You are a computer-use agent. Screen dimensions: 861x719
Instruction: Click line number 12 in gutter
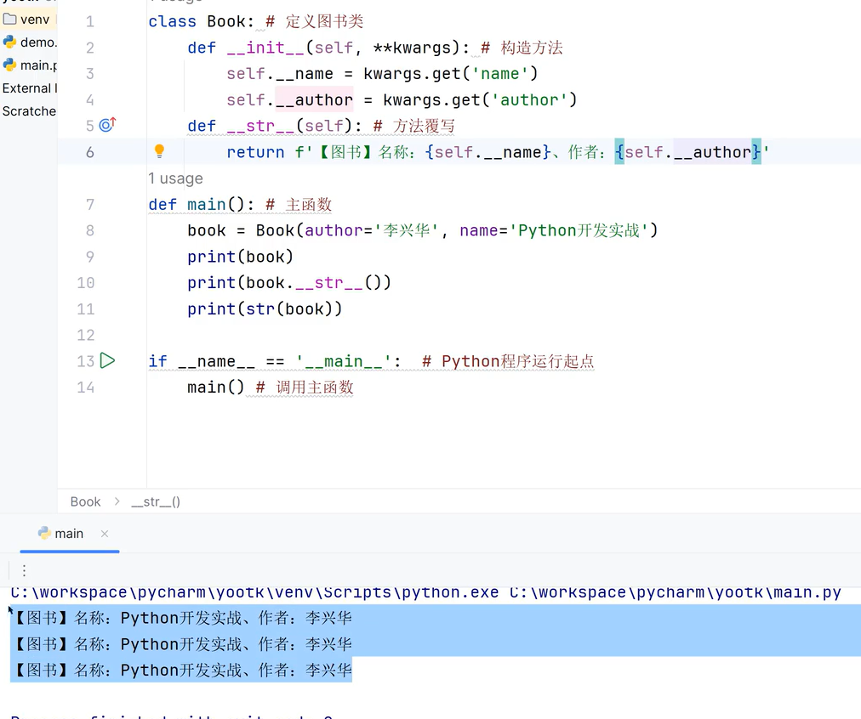pyautogui.click(x=86, y=335)
